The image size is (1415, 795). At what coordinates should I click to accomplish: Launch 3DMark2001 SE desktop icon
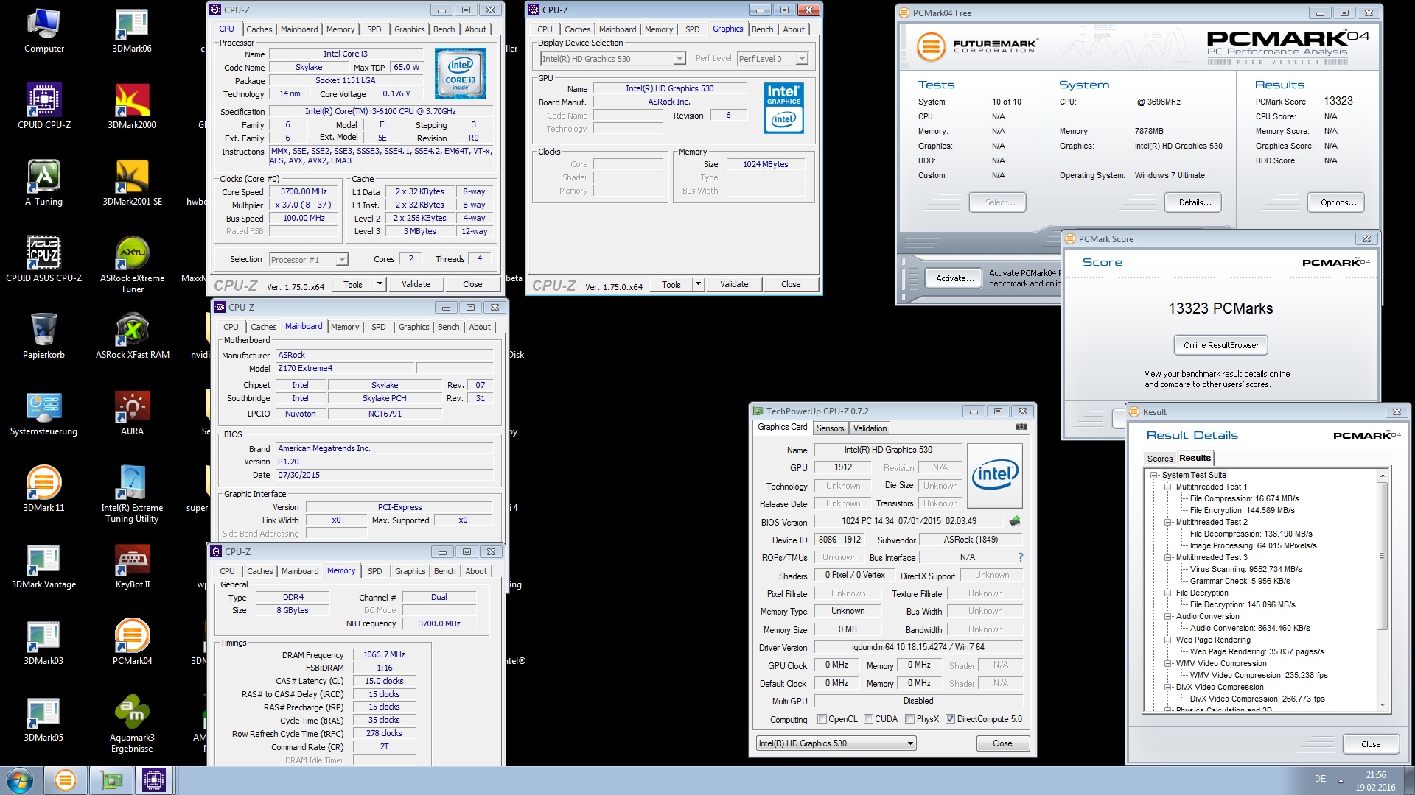point(132,184)
